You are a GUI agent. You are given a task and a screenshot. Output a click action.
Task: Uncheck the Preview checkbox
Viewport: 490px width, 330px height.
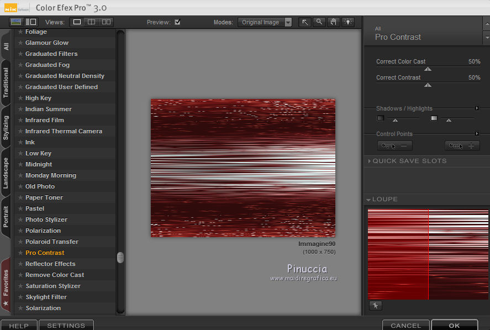coord(177,22)
